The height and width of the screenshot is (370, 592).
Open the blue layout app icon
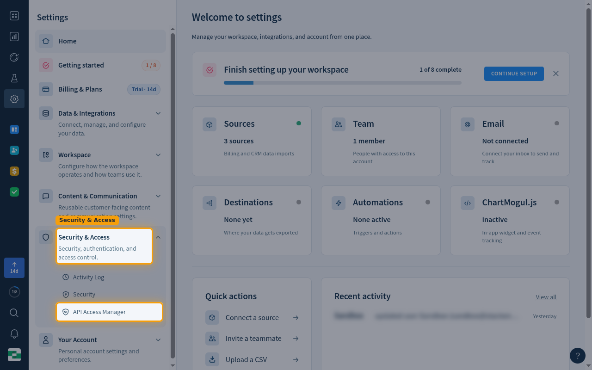click(x=14, y=129)
